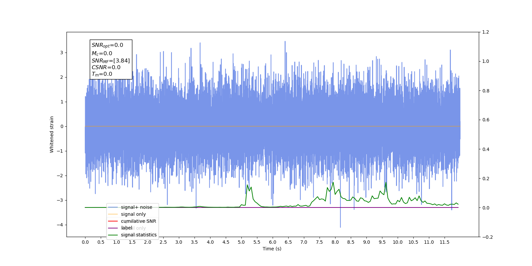Click the 'signal statistics' legend label

click(139, 235)
